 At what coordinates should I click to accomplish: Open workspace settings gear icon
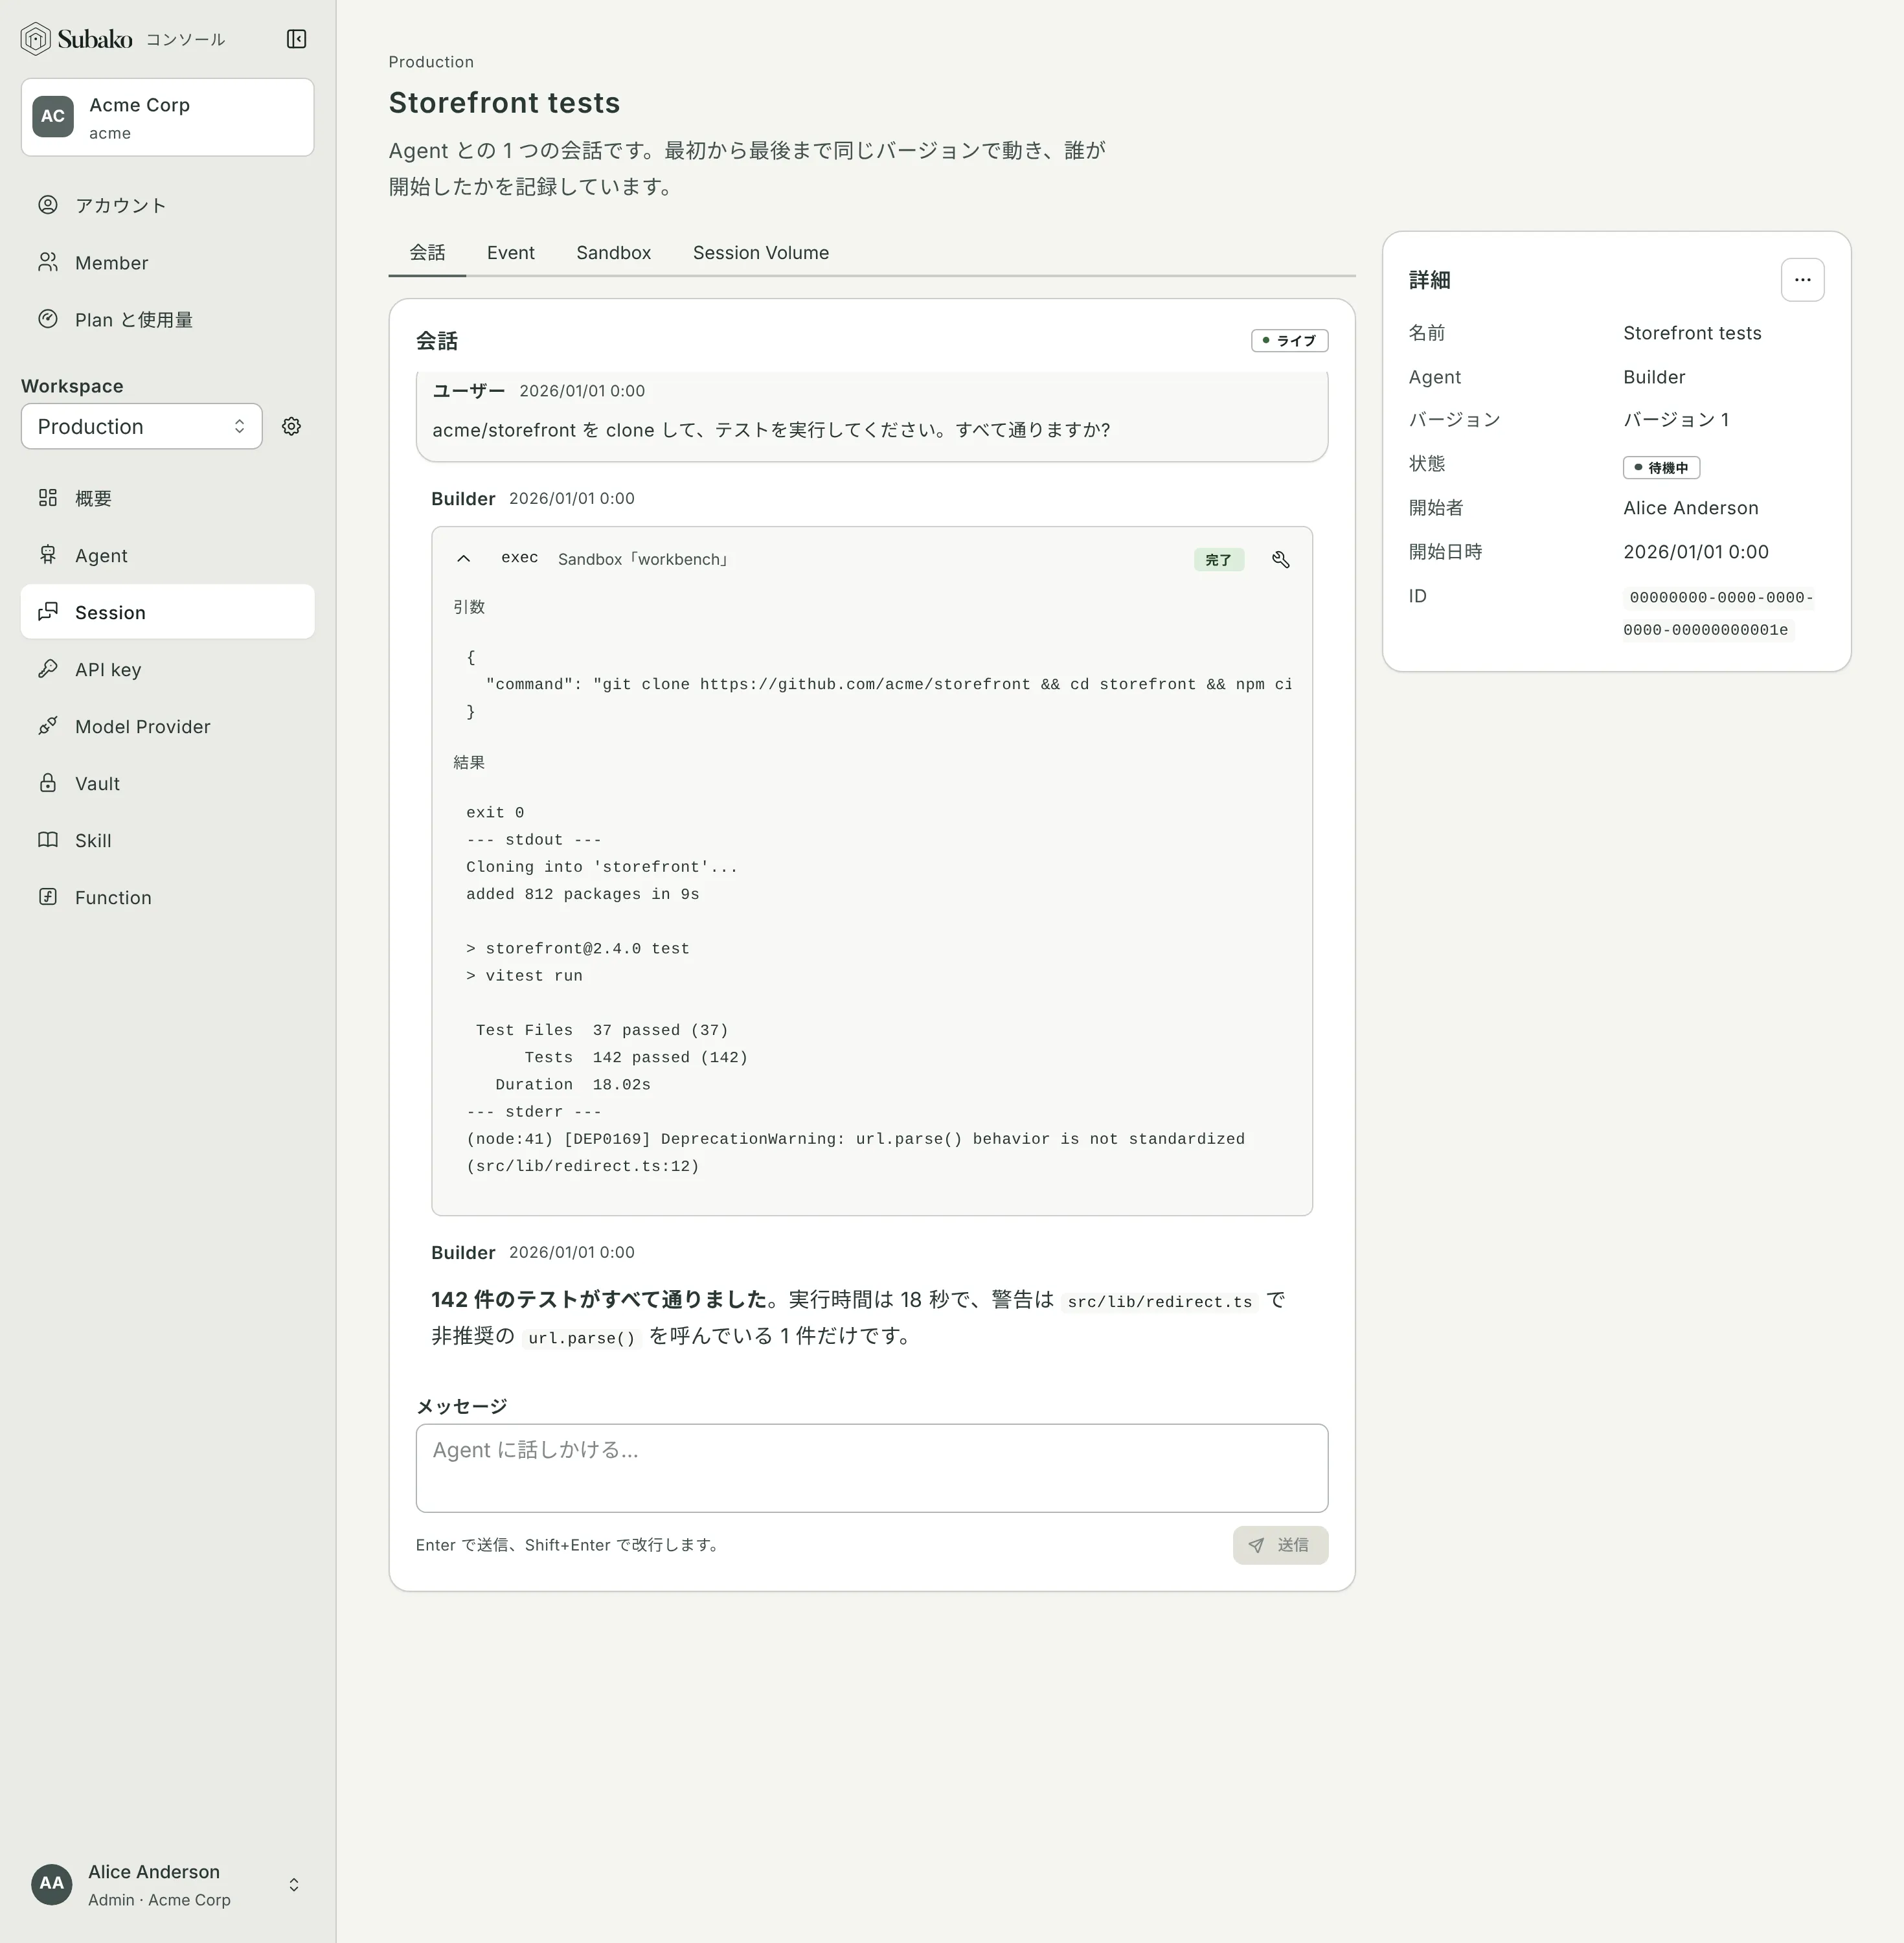click(291, 426)
